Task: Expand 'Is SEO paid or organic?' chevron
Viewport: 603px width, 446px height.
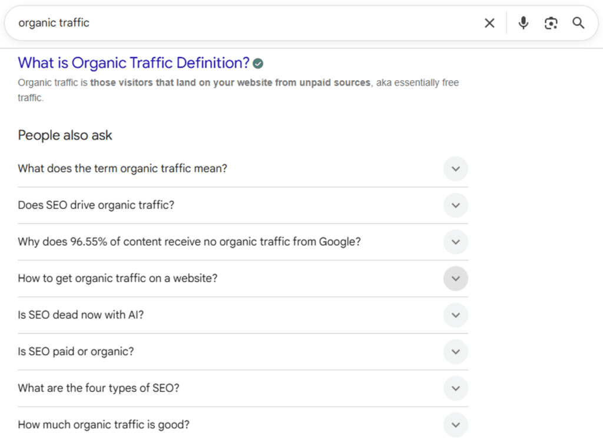Action: click(455, 351)
